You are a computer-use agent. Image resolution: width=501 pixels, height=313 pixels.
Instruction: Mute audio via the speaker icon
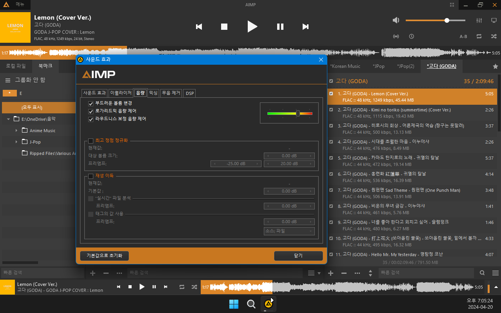(396, 20)
